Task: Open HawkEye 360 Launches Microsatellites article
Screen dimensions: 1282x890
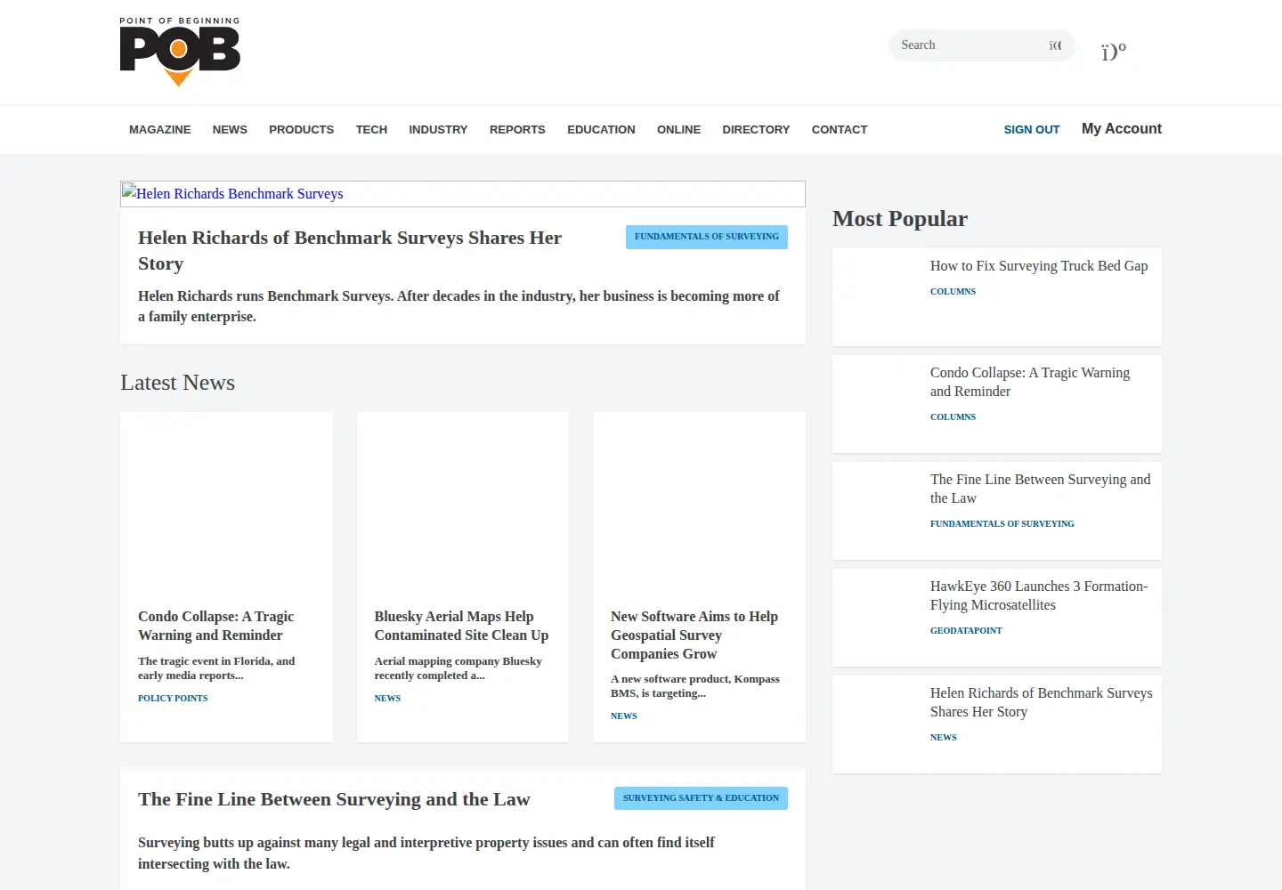Action: [x=1039, y=595]
